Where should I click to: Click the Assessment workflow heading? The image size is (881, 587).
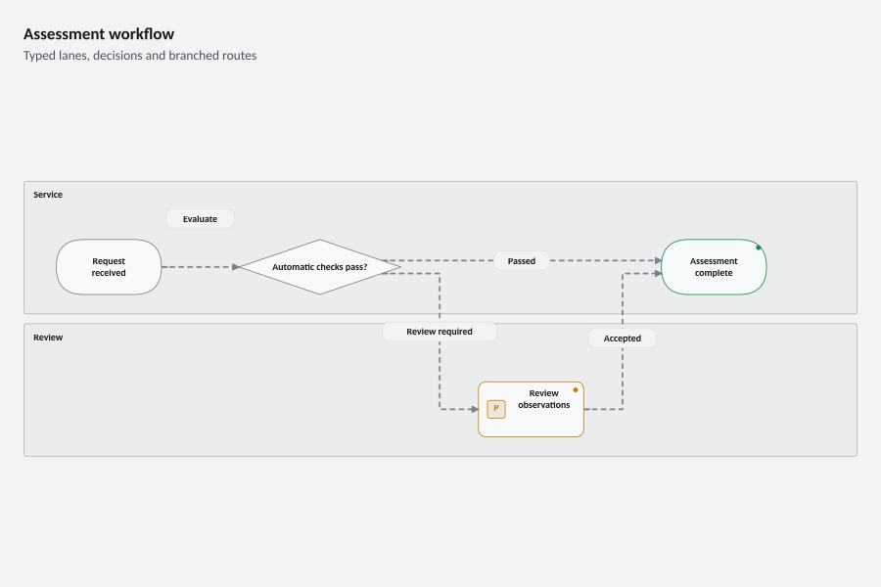point(99,33)
